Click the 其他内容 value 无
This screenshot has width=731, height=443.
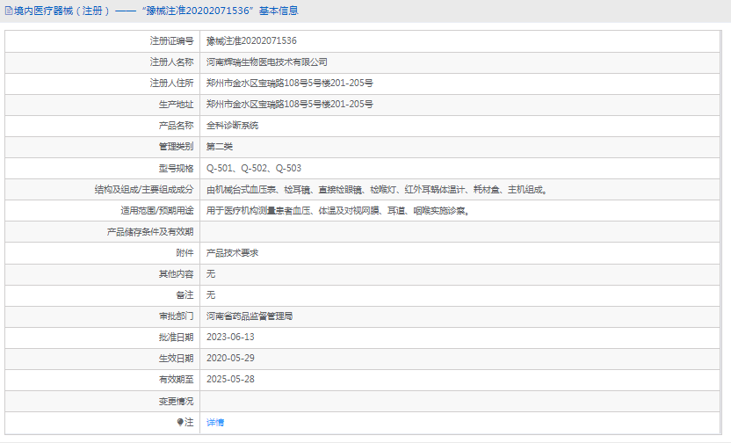211,273
